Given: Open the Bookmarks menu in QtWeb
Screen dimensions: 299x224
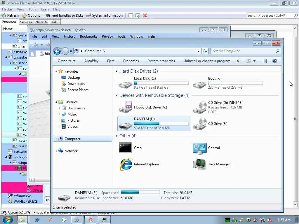Looking at the screenshot, I should (x=88, y=36).
